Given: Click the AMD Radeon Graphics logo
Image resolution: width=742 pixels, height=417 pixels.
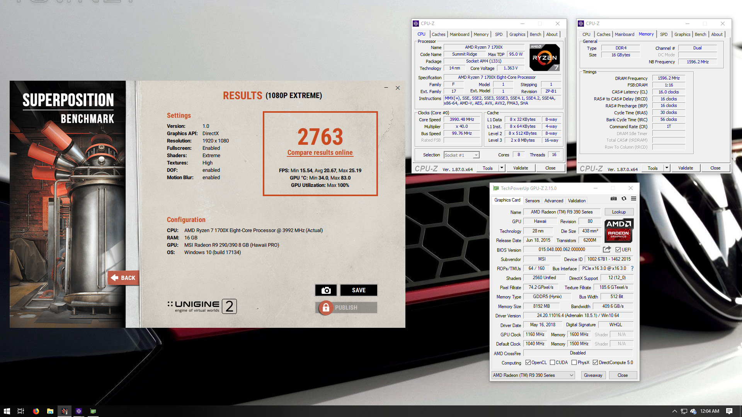Looking at the screenshot, I should coord(619,231).
